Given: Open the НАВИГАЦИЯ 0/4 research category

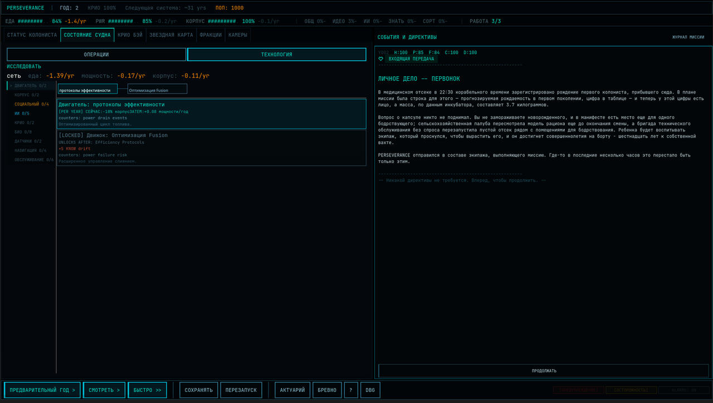Looking at the screenshot, I should 31,150.
